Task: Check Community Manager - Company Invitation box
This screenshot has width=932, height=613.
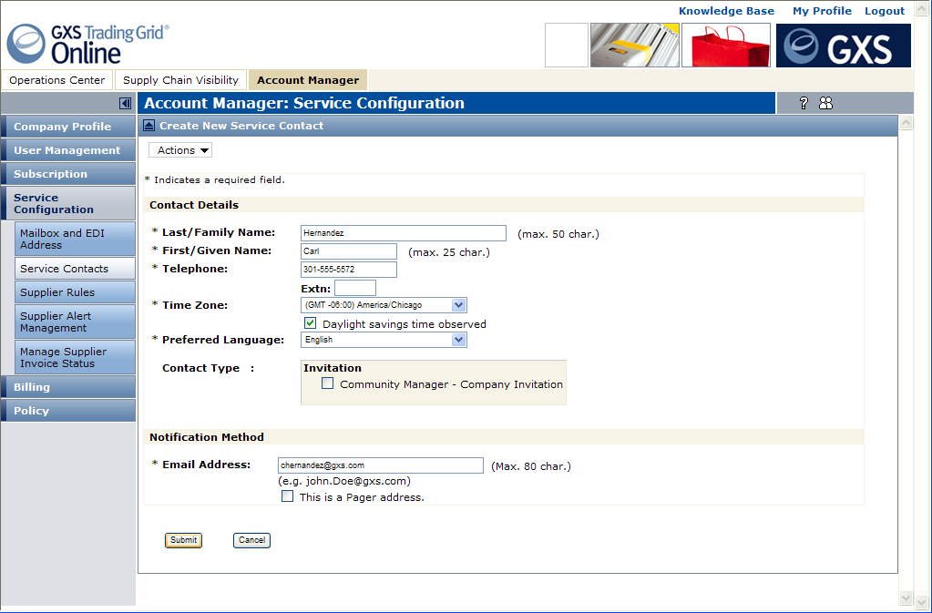Action: click(x=327, y=383)
